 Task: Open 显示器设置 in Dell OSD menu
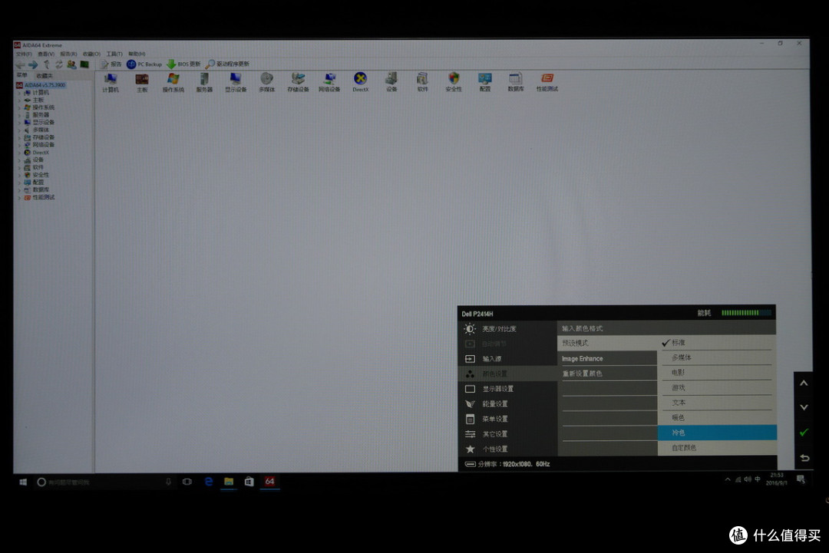pyautogui.click(x=507, y=389)
